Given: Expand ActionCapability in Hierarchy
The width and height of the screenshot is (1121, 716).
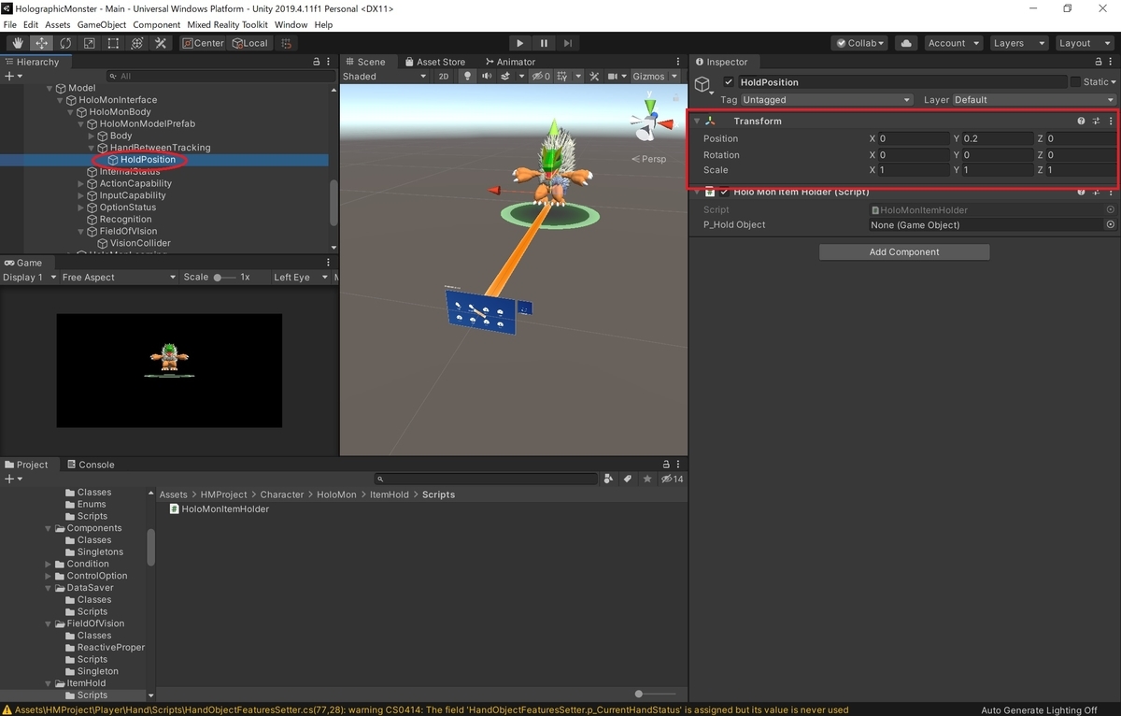Looking at the screenshot, I should coord(81,183).
